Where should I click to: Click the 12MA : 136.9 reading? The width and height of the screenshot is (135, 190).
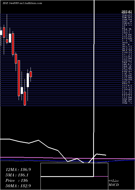pos(18,170)
